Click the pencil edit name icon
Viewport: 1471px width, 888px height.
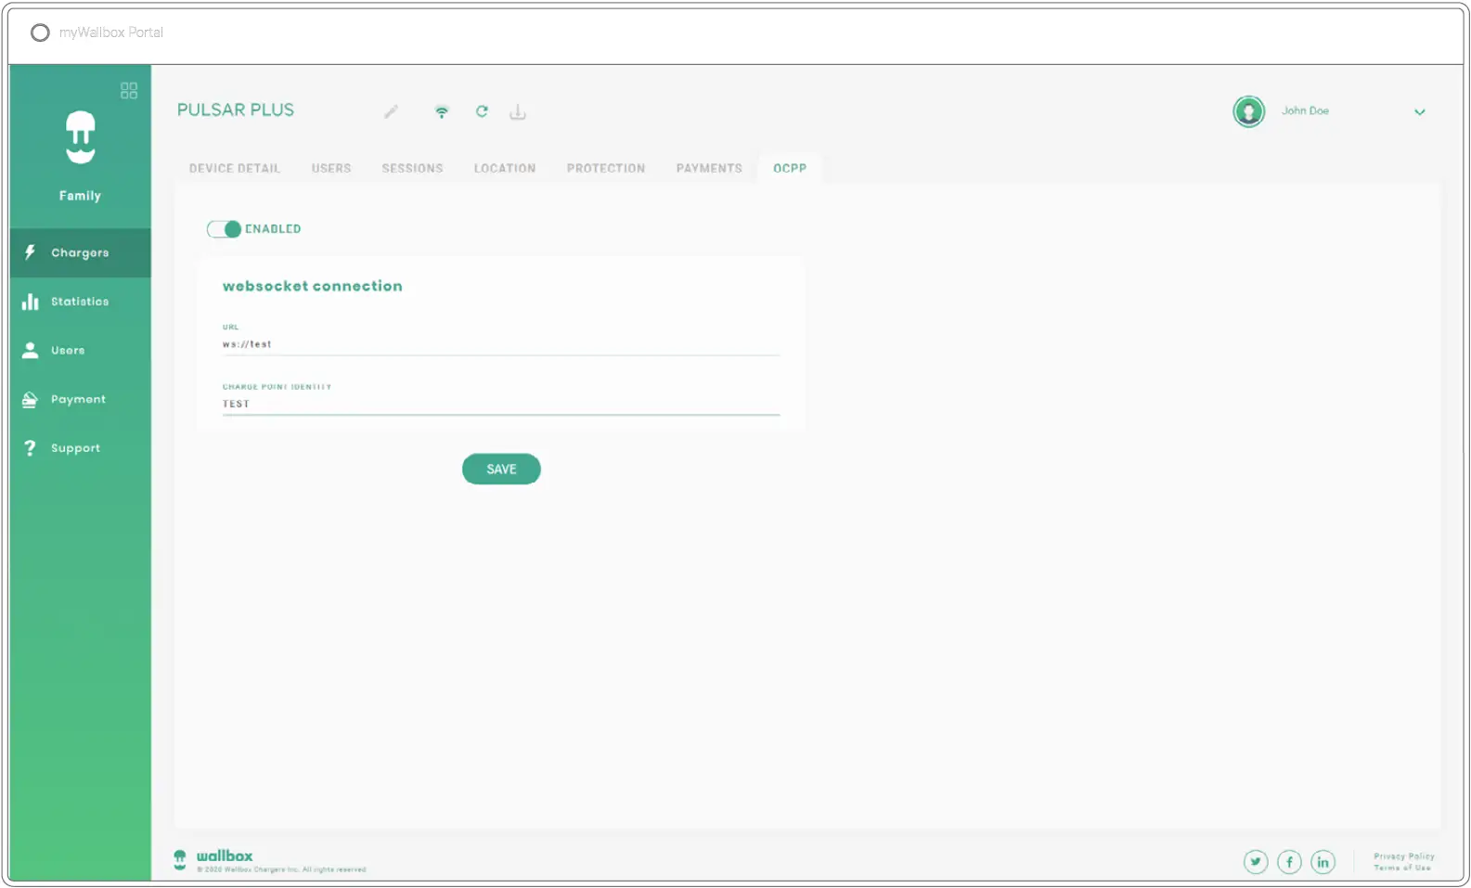click(391, 111)
